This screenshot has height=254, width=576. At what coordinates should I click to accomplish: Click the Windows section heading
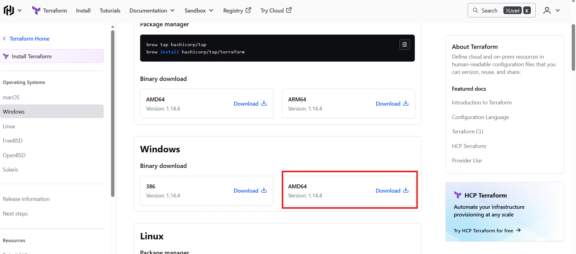(x=160, y=149)
